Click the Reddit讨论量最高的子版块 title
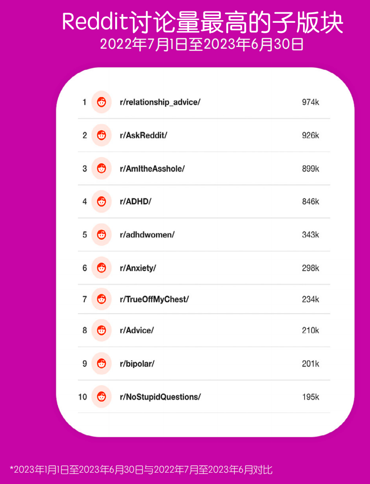 (203, 22)
